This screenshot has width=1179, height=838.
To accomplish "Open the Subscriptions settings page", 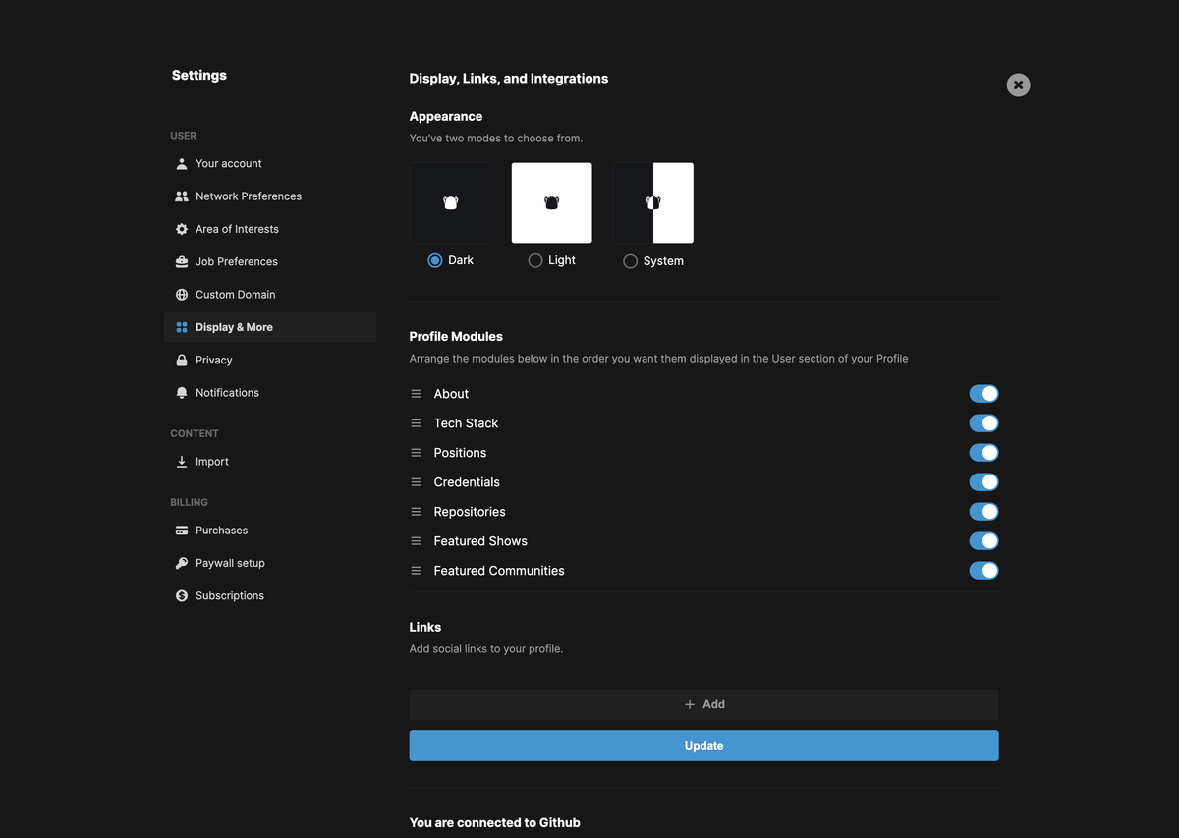I will point(229,596).
